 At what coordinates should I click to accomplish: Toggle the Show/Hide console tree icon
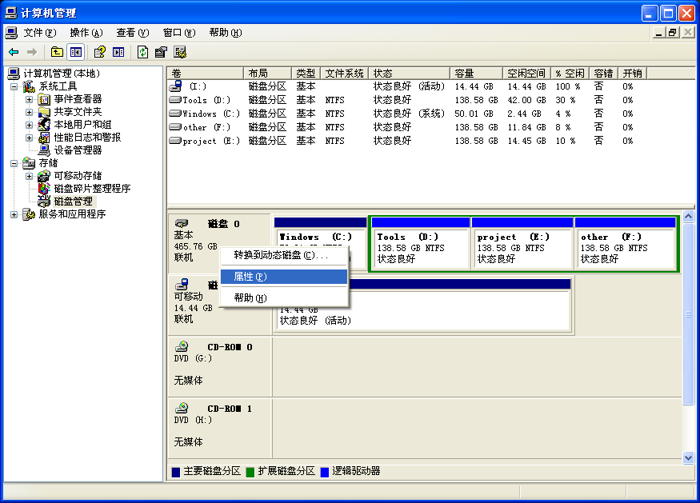[x=76, y=52]
